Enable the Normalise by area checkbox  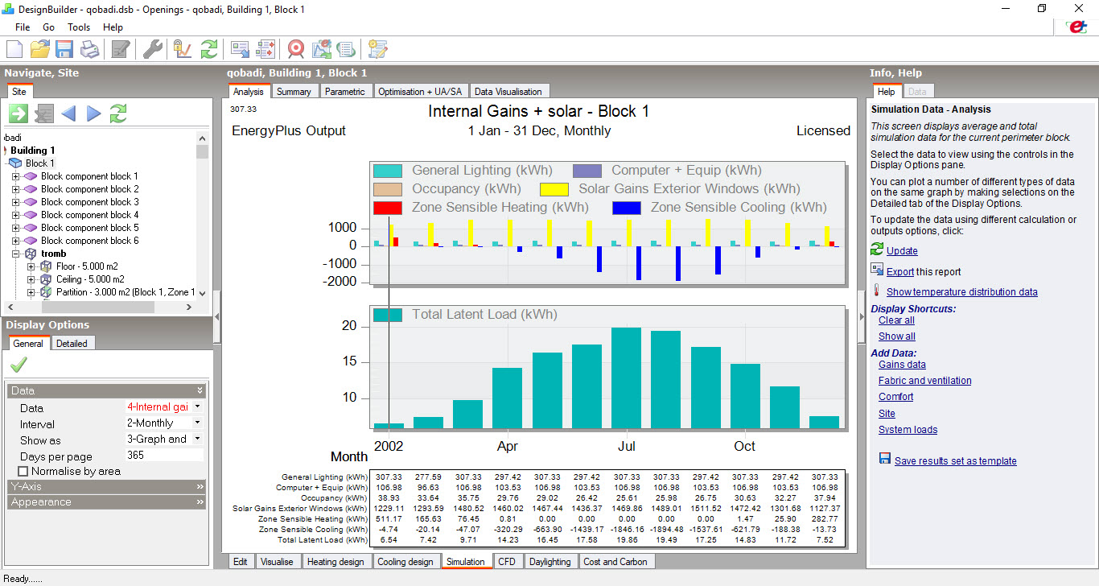[23, 471]
